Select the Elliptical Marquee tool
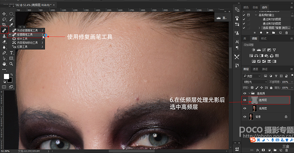This screenshot has height=153, width=294. (x=11, y=14)
